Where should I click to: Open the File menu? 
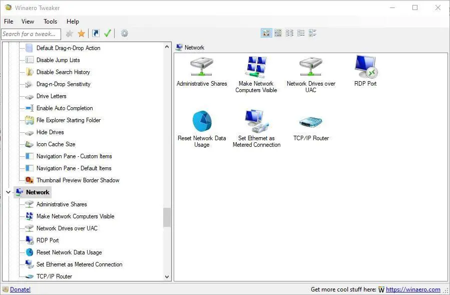[x=9, y=21]
